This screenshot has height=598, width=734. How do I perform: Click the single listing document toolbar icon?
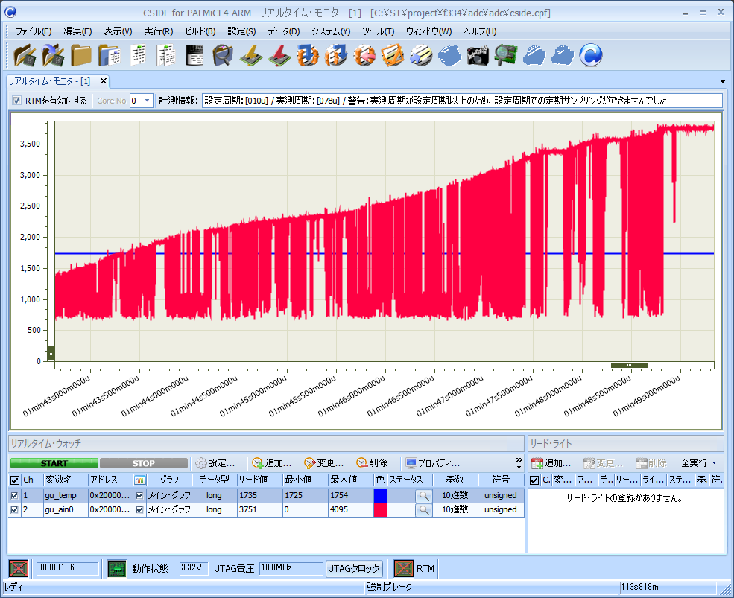[138, 55]
